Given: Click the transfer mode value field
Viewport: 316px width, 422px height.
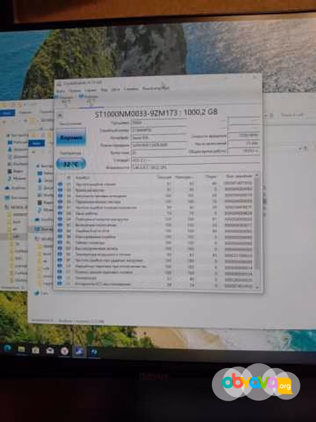Looking at the screenshot, I should pos(159,145).
